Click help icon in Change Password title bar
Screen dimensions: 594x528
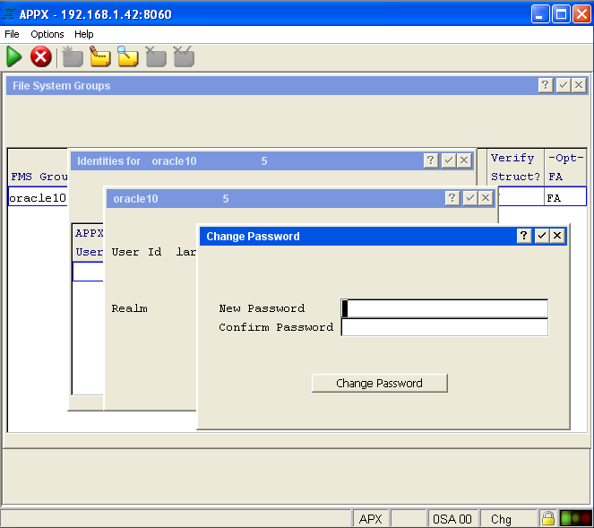pyautogui.click(x=524, y=236)
